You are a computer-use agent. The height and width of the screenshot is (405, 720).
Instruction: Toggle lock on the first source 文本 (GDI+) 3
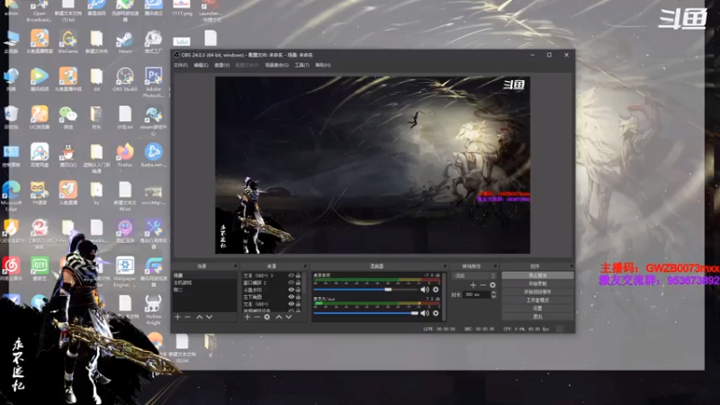click(298, 275)
